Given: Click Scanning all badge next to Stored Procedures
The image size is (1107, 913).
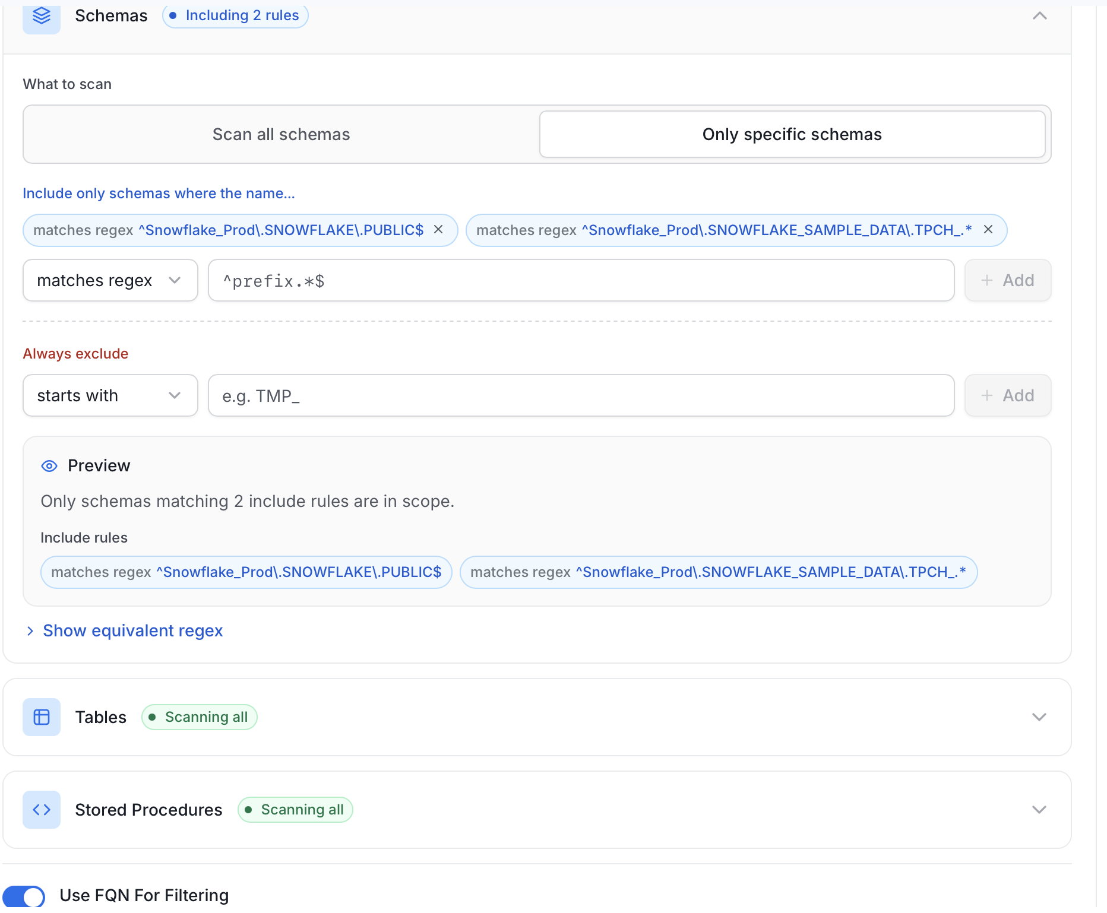Looking at the screenshot, I should pos(295,810).
